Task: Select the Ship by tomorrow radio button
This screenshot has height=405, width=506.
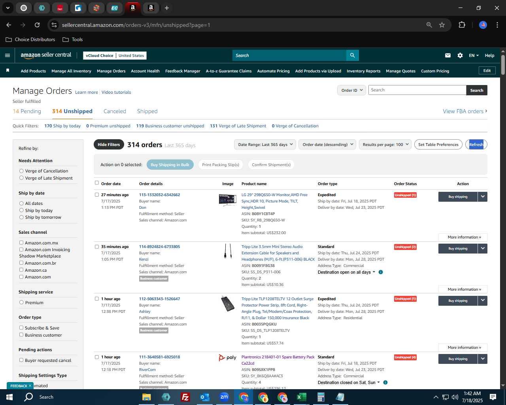Action: [x=21, y=217]
